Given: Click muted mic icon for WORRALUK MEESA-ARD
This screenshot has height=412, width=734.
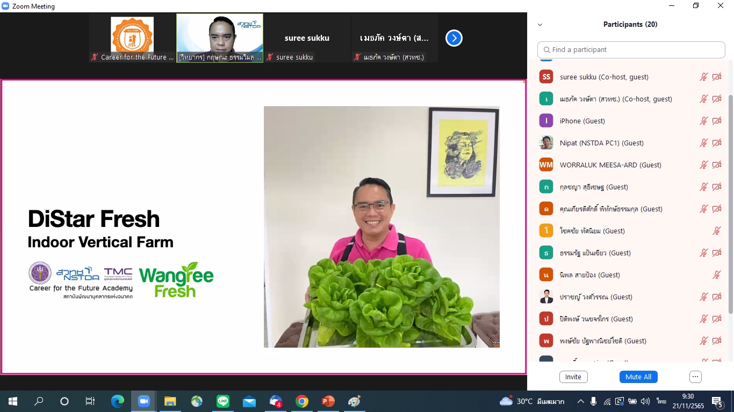Looking at the screenshot, I should coord(703,165).
